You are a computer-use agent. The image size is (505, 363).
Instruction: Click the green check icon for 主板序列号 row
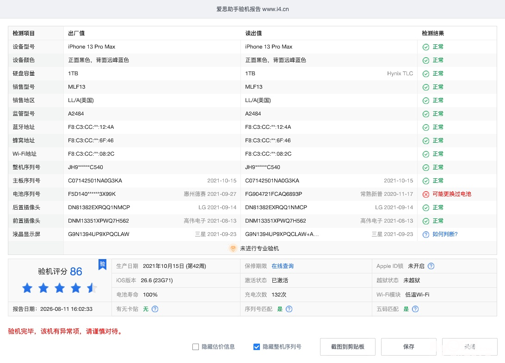pos(426,181)
